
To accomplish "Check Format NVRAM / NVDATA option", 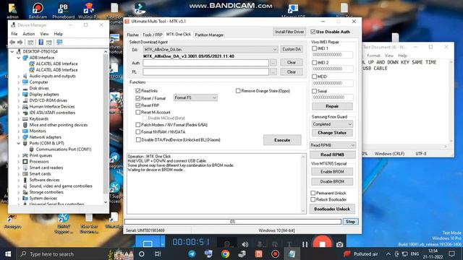I will [138, 132].
